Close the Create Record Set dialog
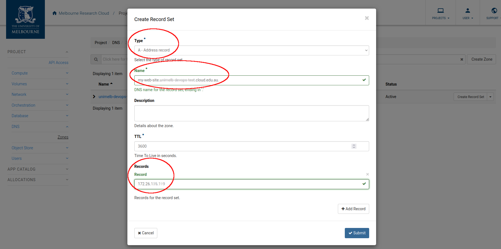 367,18
